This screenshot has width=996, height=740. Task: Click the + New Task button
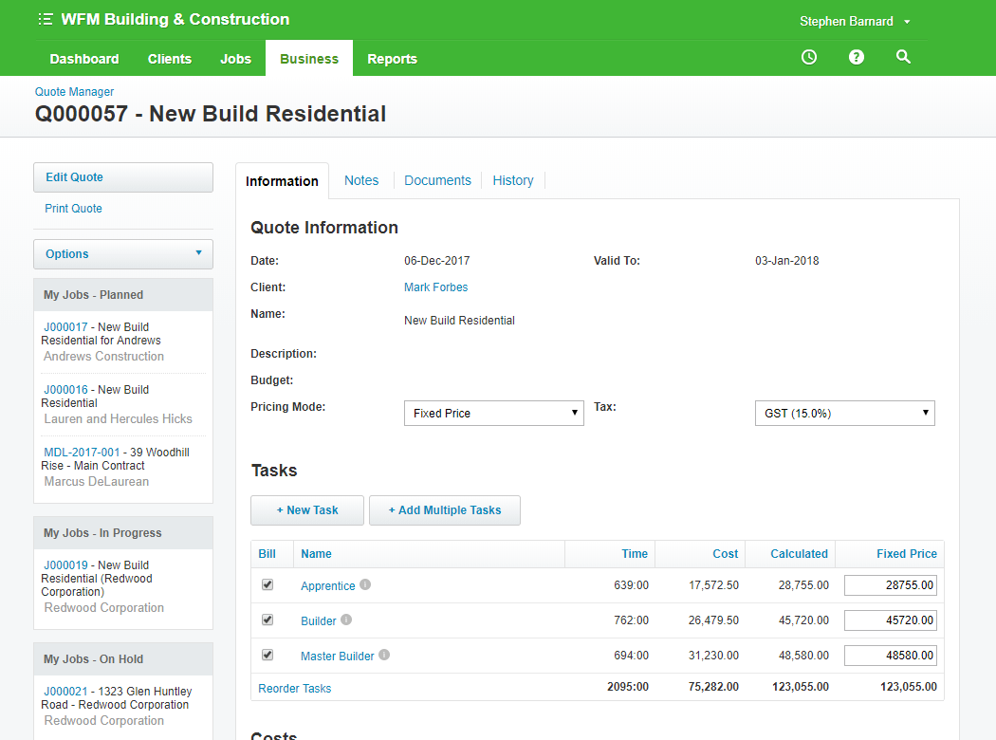pos(307,510)
